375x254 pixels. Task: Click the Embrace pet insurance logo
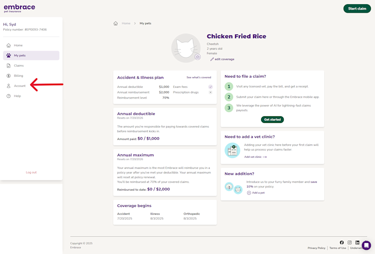point(20,8)
